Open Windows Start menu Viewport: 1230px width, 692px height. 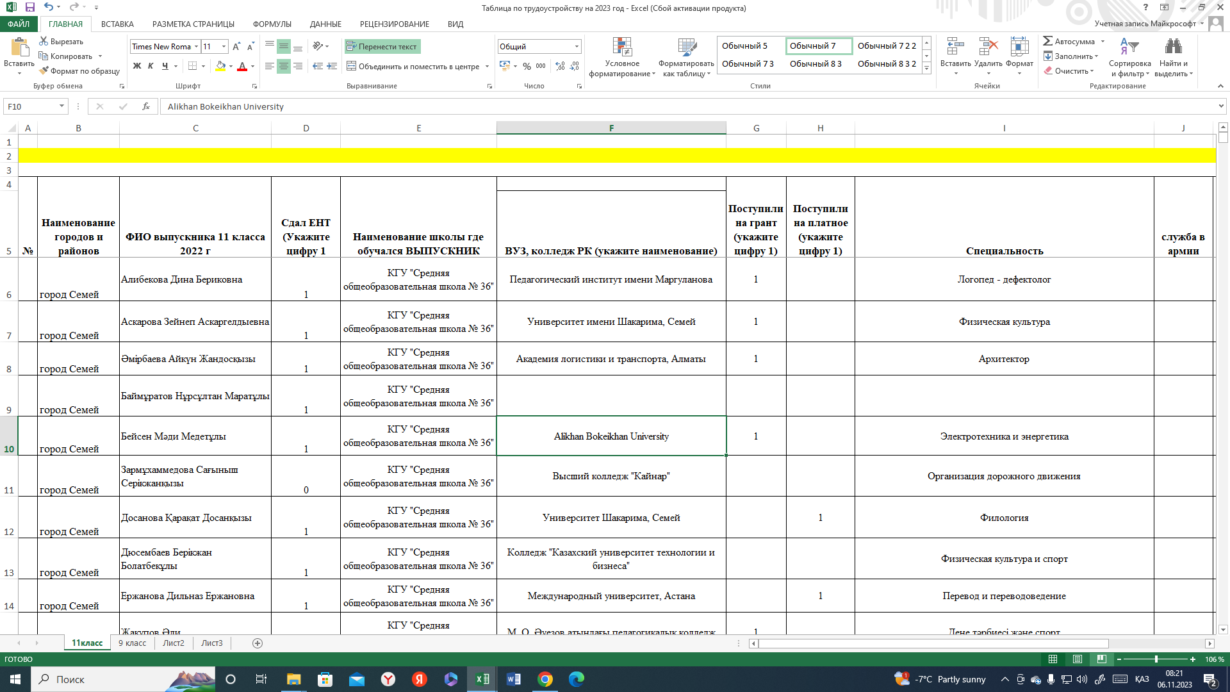15,679
